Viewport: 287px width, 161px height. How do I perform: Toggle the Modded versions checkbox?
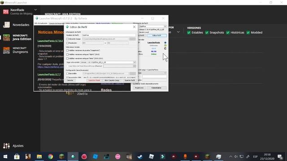[248, 33]
